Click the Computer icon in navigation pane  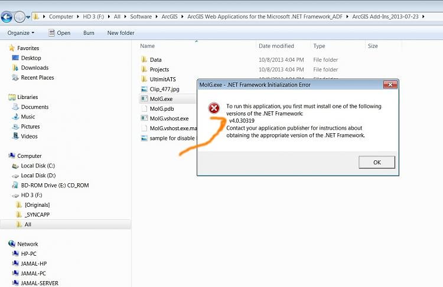pyautogui.click(x=12, y=156)
